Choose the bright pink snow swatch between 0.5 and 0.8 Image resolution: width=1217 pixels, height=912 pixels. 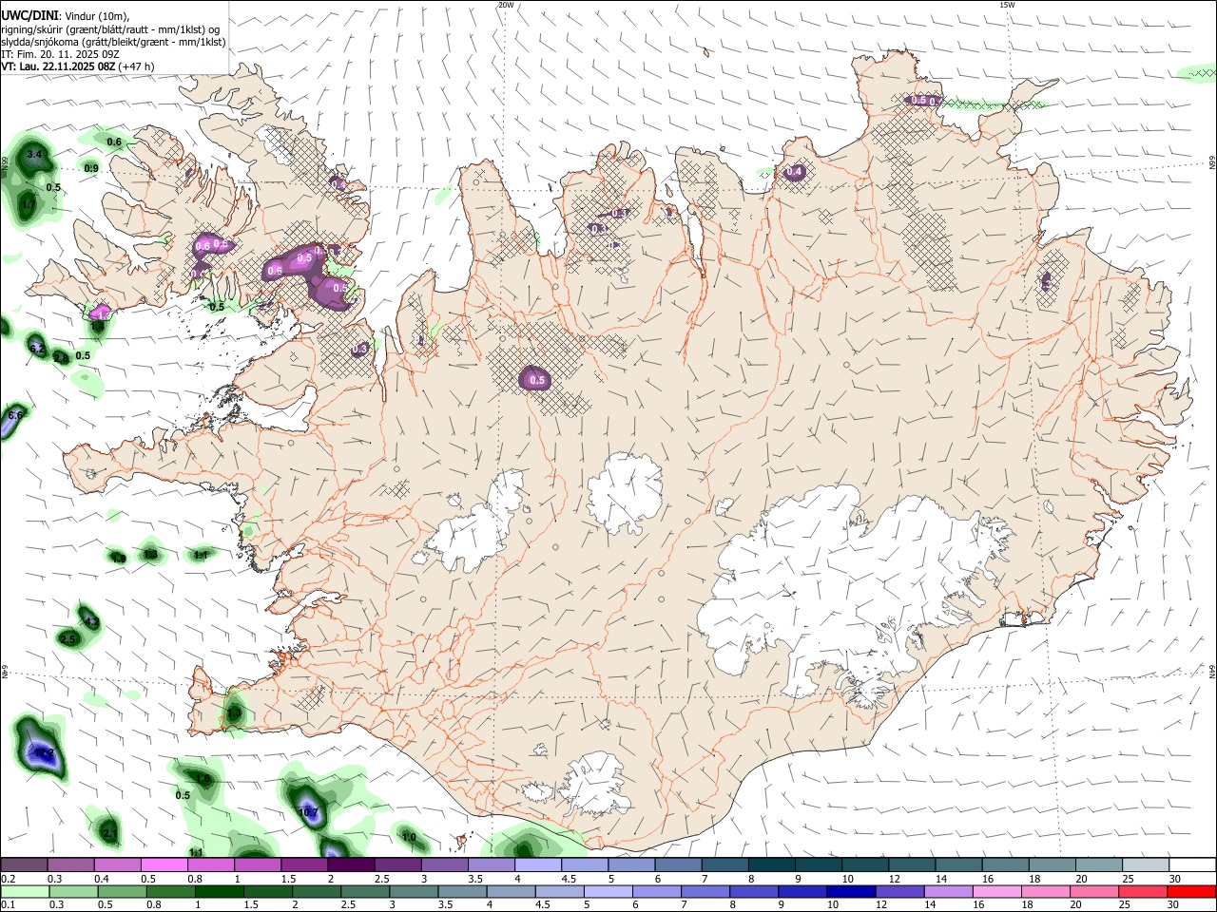click(164, 864)
